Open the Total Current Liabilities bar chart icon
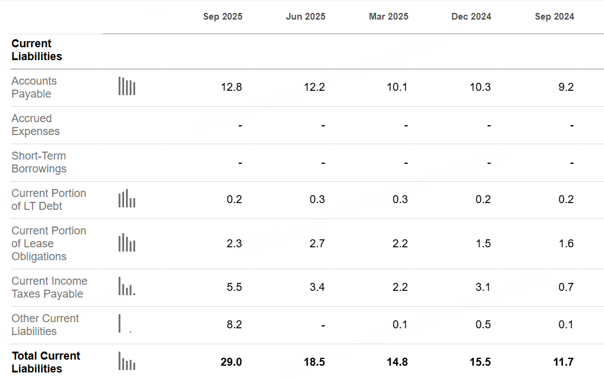This screenshot has width=604, height=378. [x=127, y=361]
